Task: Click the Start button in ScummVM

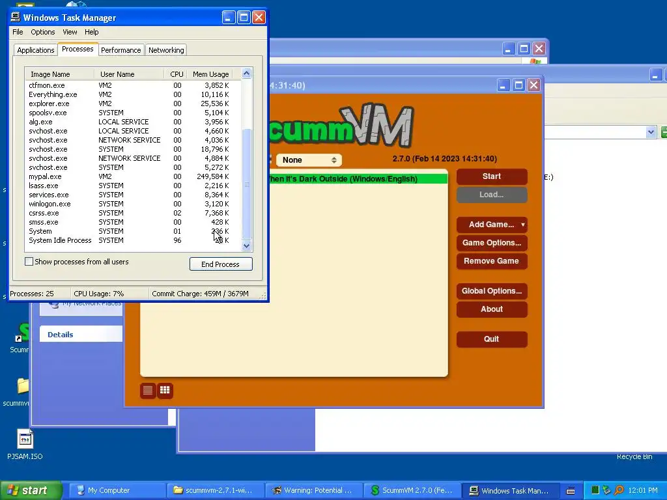Action: point(492,176)
